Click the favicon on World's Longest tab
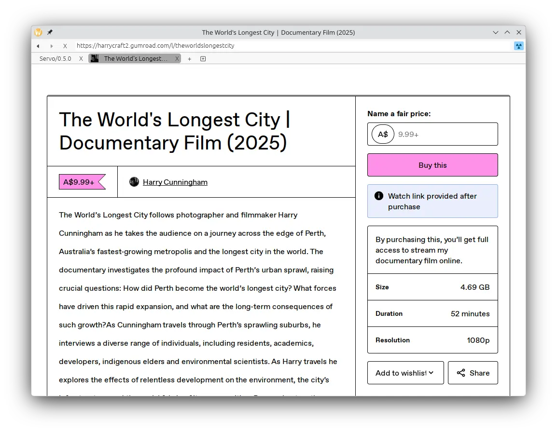This screenshot has height=433, width=557. tap(95, 58)
